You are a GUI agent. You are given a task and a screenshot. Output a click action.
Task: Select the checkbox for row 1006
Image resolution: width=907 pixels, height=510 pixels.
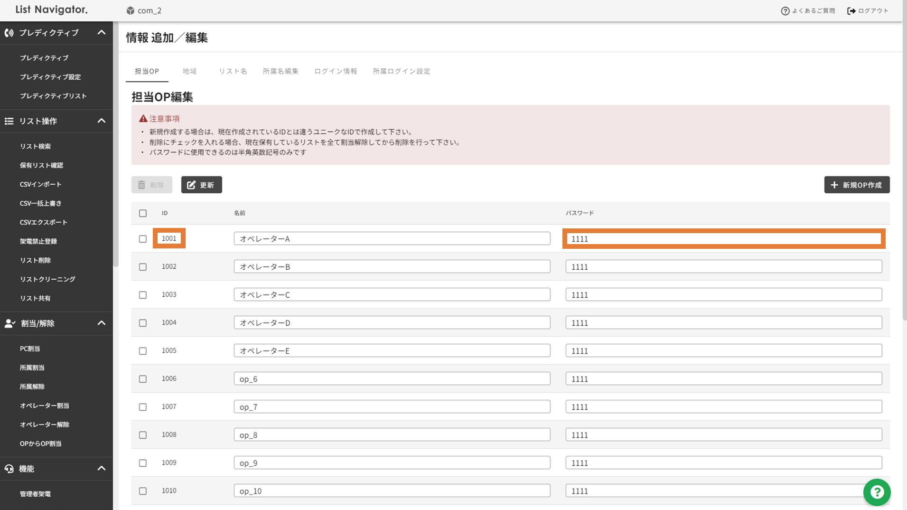(143, 379)
